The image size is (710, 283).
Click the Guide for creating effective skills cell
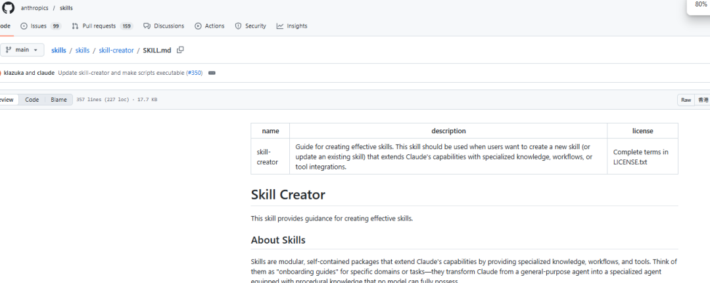(448, 156)
